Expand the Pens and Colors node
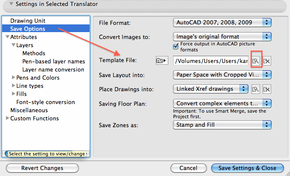Viewport: 290px width, 176px height. tap(13, 77)
